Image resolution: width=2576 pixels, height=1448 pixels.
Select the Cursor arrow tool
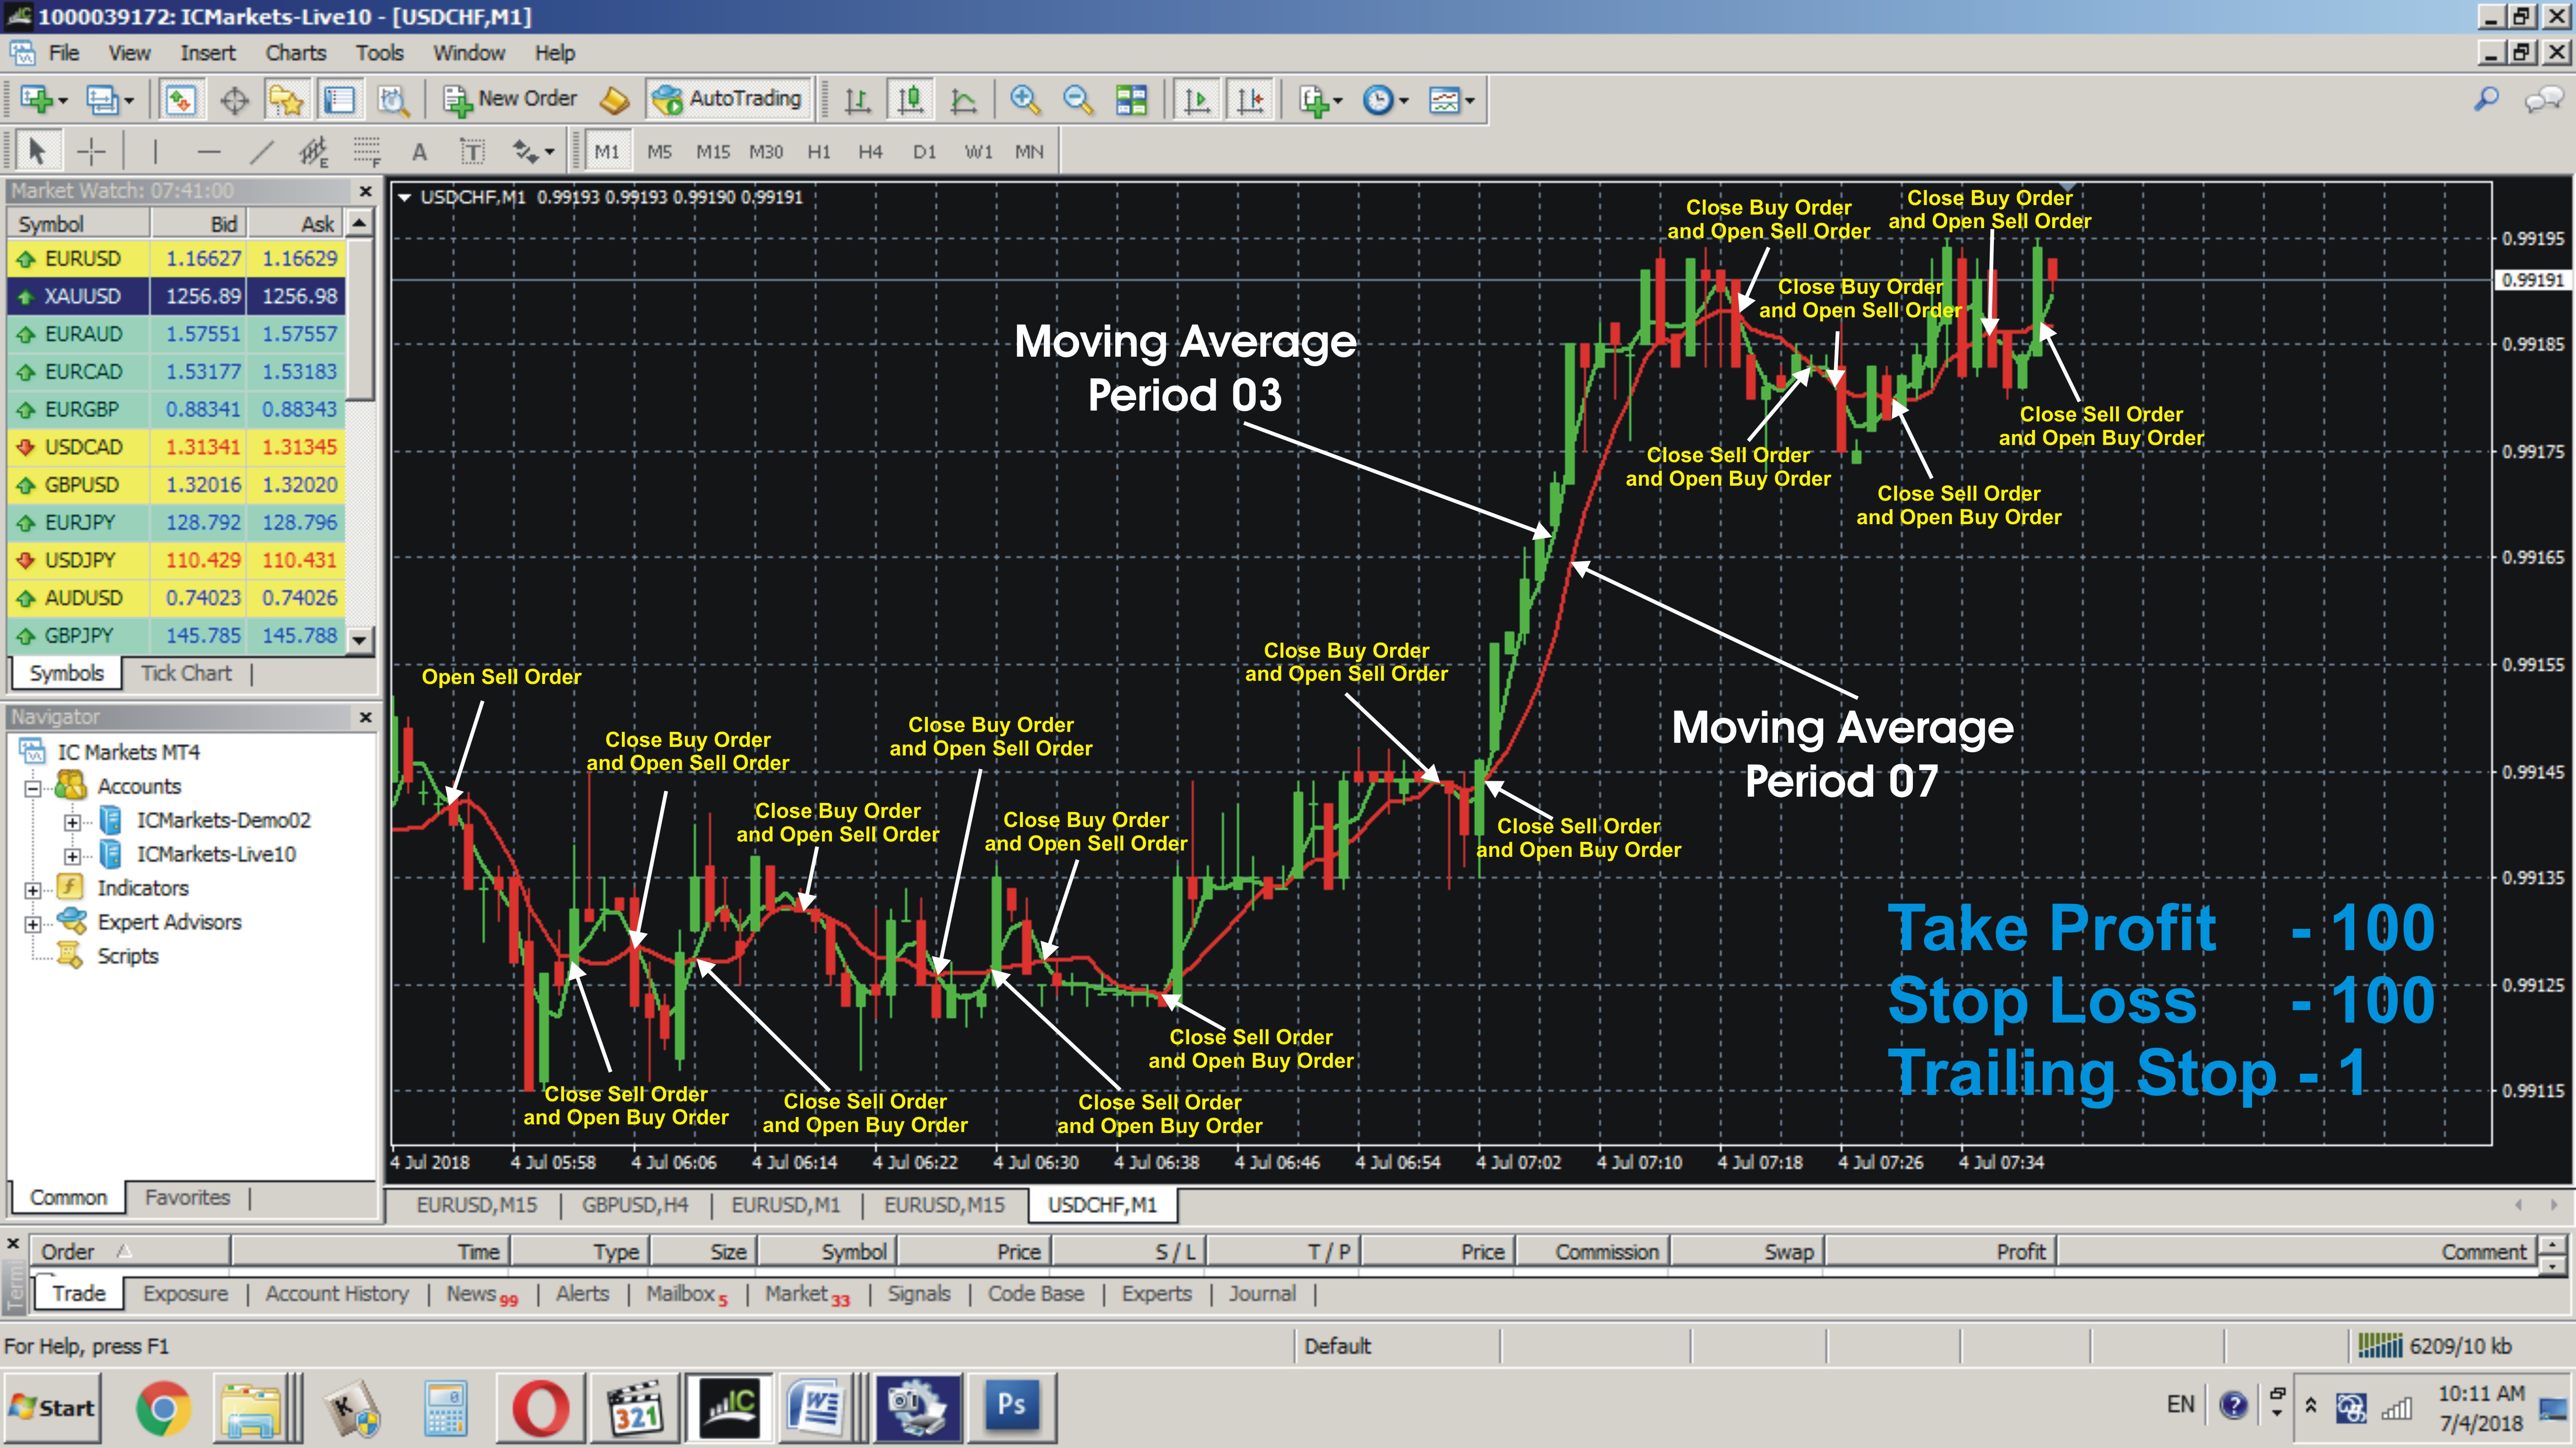(x=38, y=152)
